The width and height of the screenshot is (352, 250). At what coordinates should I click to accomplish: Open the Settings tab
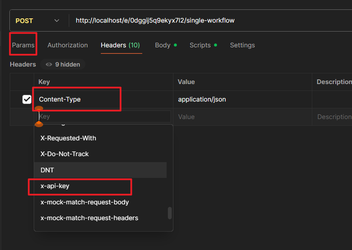242,45
